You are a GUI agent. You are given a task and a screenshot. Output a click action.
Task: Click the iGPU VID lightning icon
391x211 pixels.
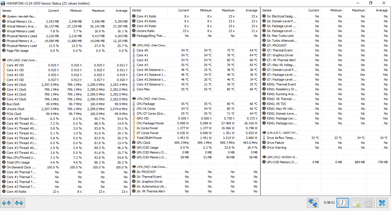(x=134, y=118)
